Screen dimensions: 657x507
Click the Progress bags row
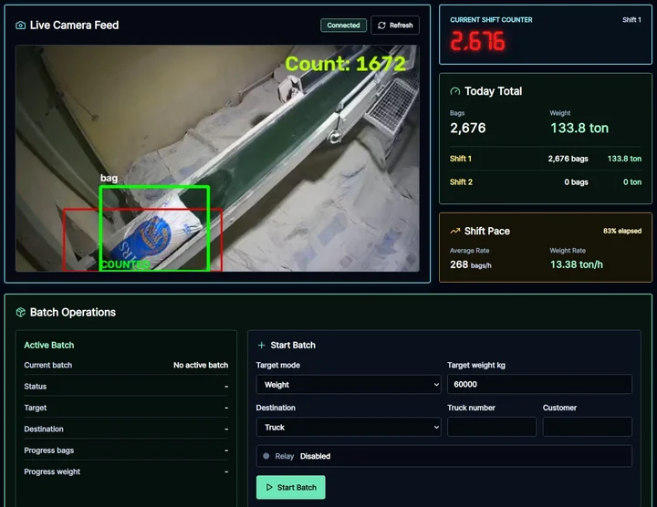(126, 450)
